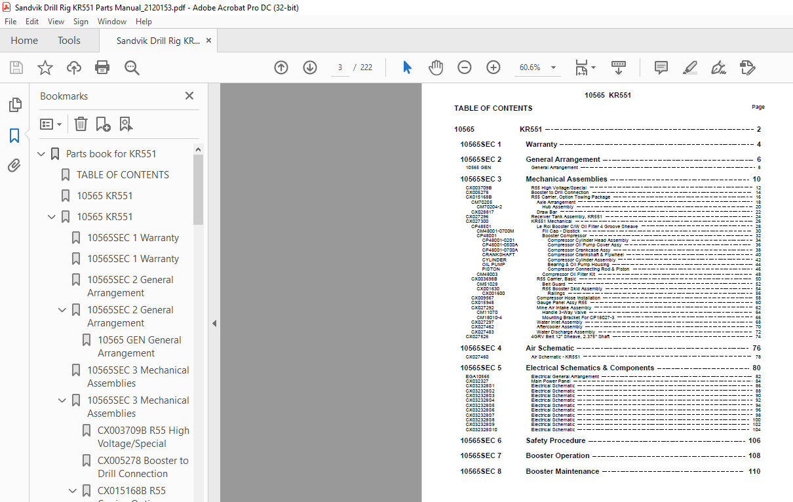The height and width of the screenshot is (502, 793).
Task: Open first 10565SEC 3 Mechanical Assemblies bookmark
Action: pyautogui.click(x=138, y=377)
